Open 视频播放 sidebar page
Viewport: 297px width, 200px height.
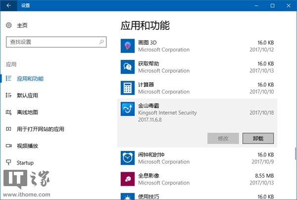[27, 146]
